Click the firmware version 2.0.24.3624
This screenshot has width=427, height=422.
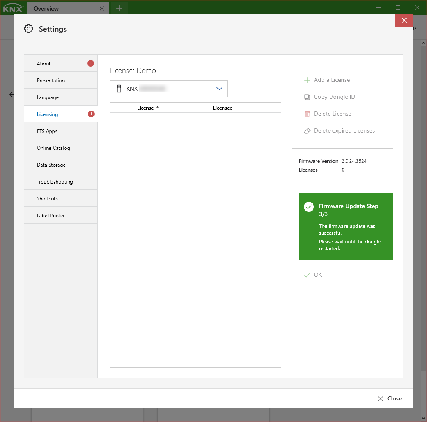point(354,161)
